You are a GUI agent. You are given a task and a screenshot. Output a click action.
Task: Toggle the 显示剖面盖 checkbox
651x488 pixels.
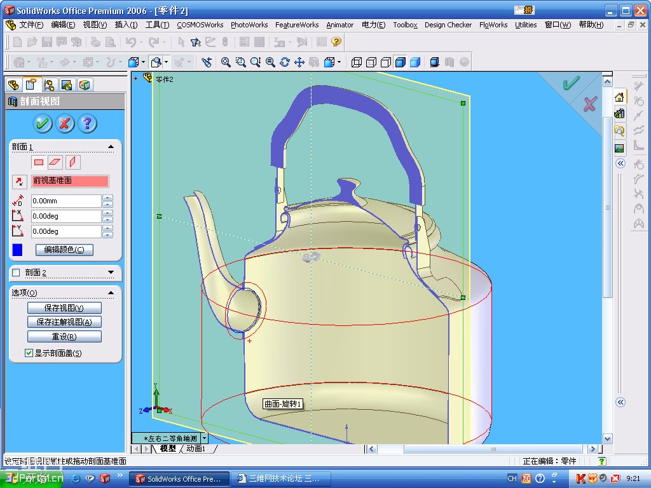[29, 353]
